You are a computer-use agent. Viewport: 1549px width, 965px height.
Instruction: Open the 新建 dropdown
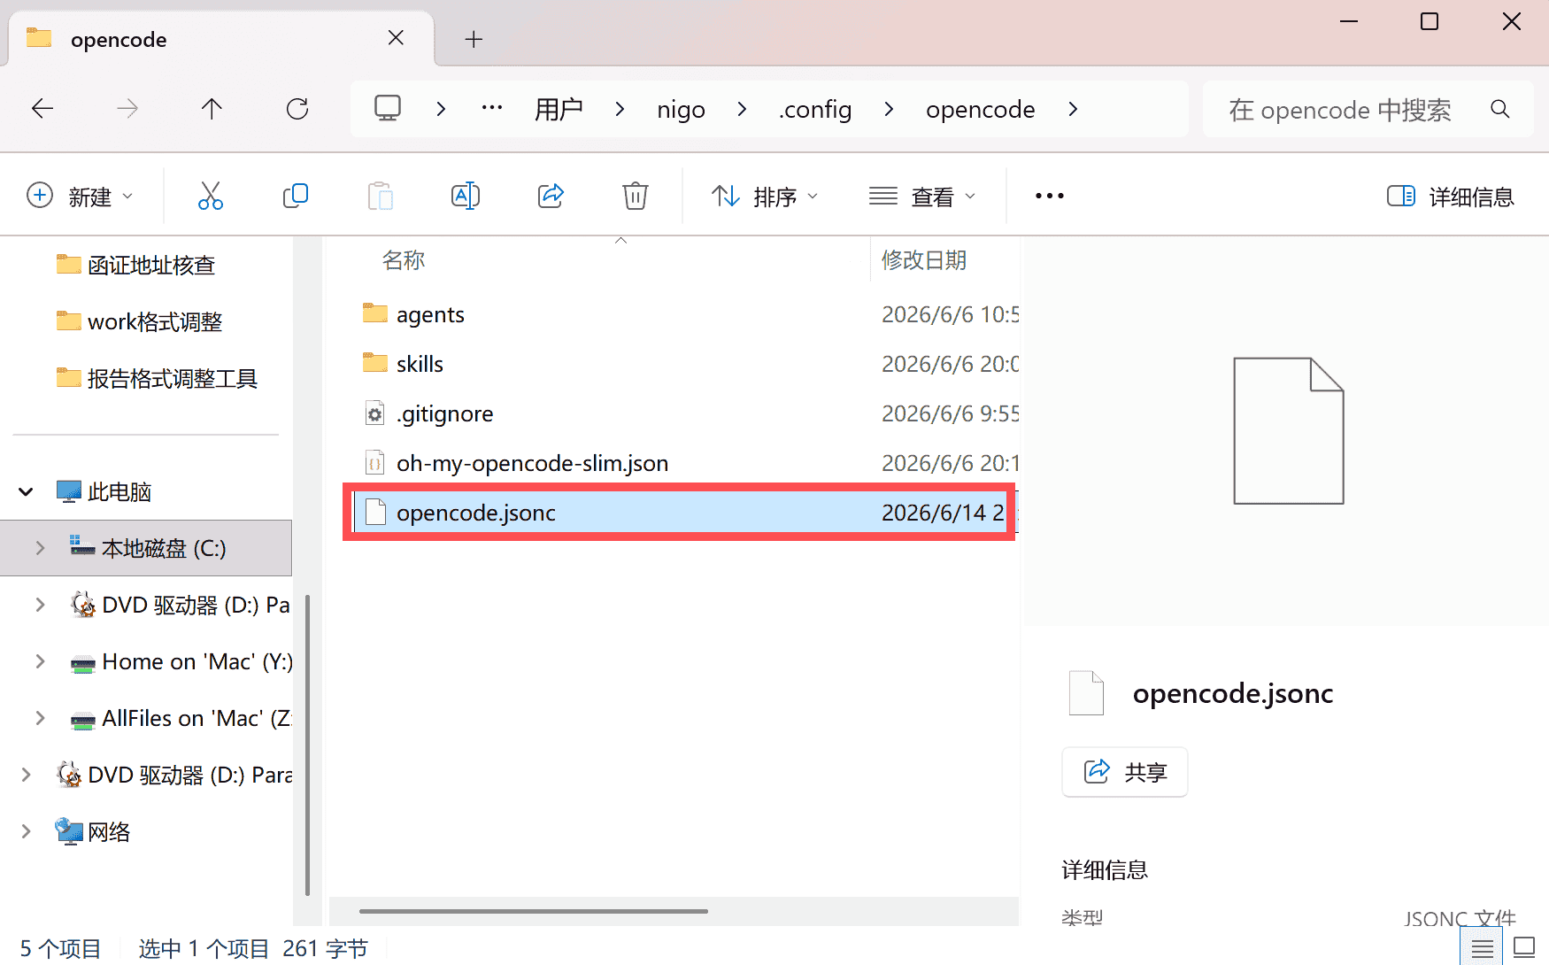81,196
